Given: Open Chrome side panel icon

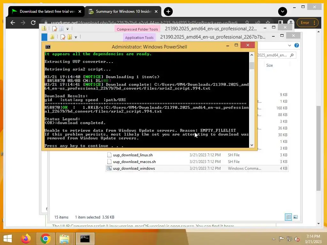Looking at the screenshot, I should (x=281, y=23).
